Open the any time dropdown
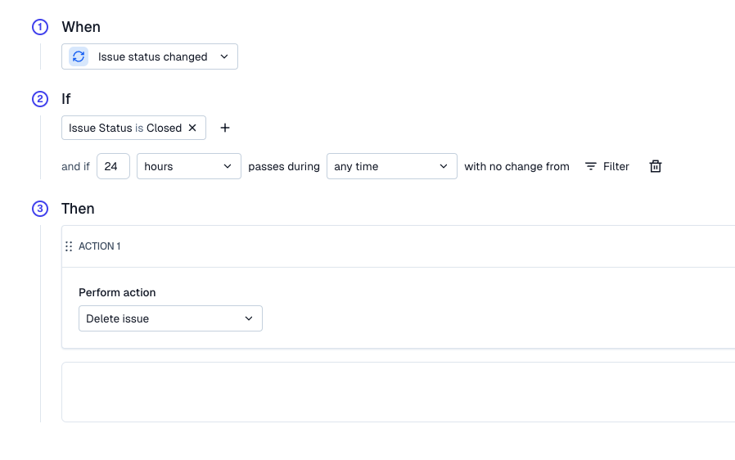735x460 pixels. point(391,166)
